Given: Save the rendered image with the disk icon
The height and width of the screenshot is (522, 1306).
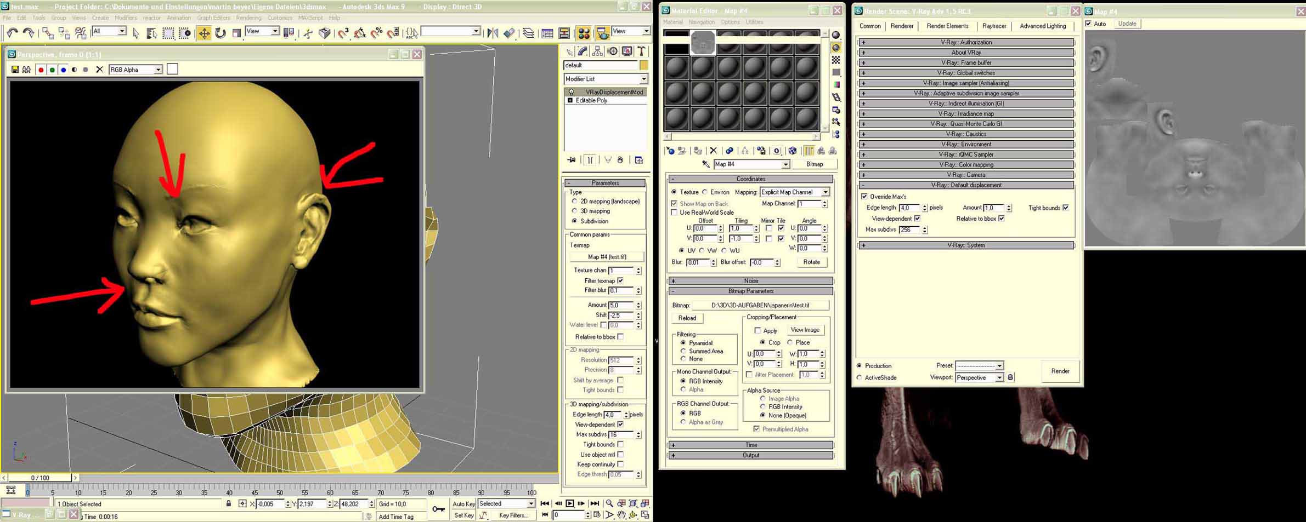Looking at the screenshot, I should (15, 70).
